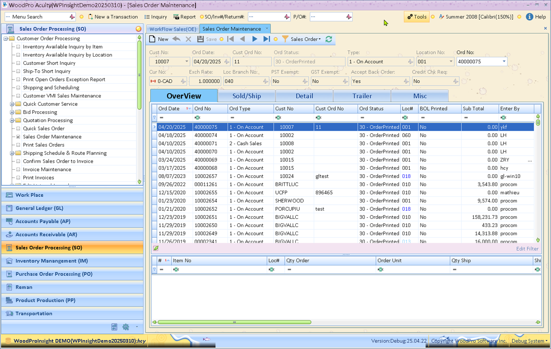Go to first record in toolbar

click(x=231, y=39)
